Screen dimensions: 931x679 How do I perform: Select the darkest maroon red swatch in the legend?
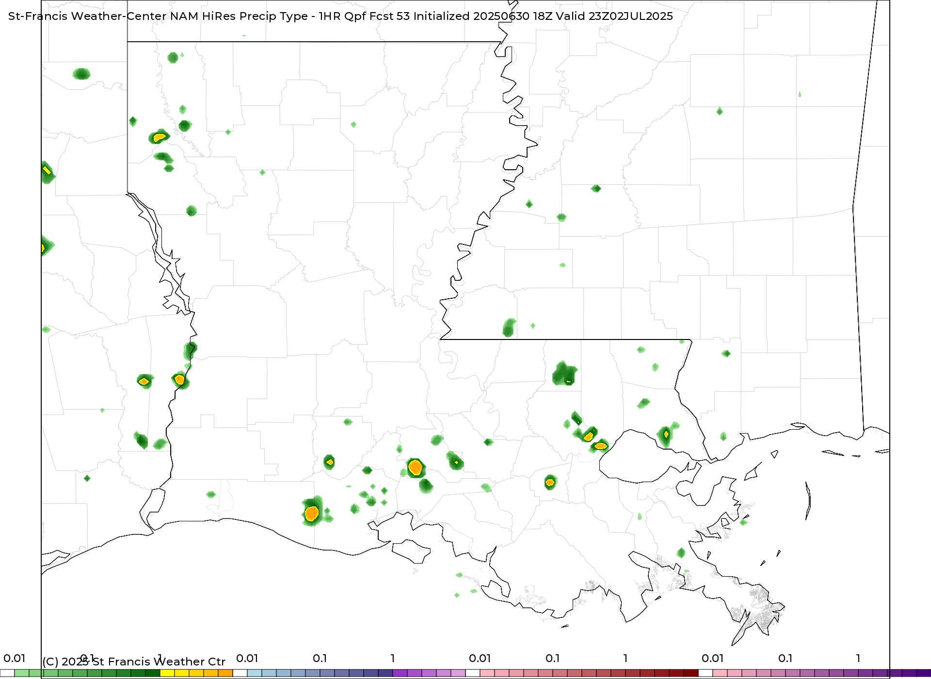click(x=691, y=673)
